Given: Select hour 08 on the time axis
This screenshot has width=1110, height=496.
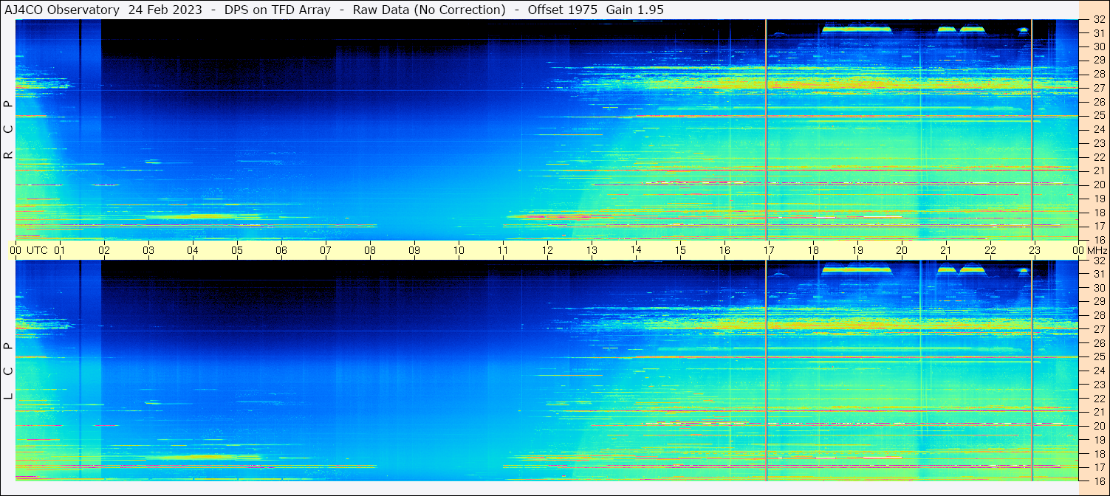Looking at the screenshot, I should coord(370,250).
